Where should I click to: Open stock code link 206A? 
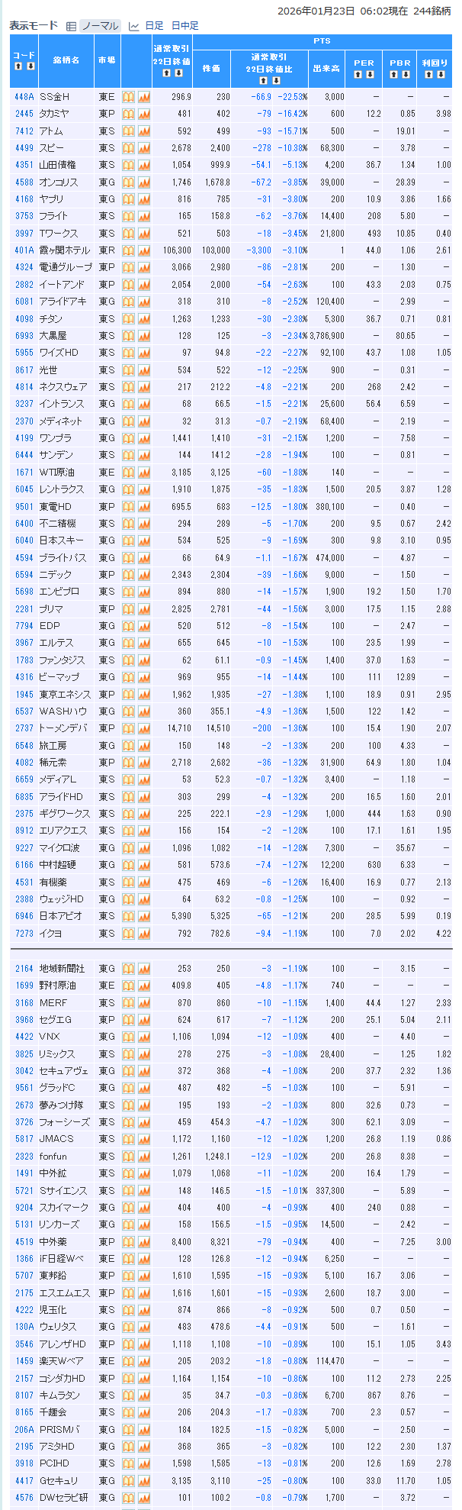[24, 1430]
